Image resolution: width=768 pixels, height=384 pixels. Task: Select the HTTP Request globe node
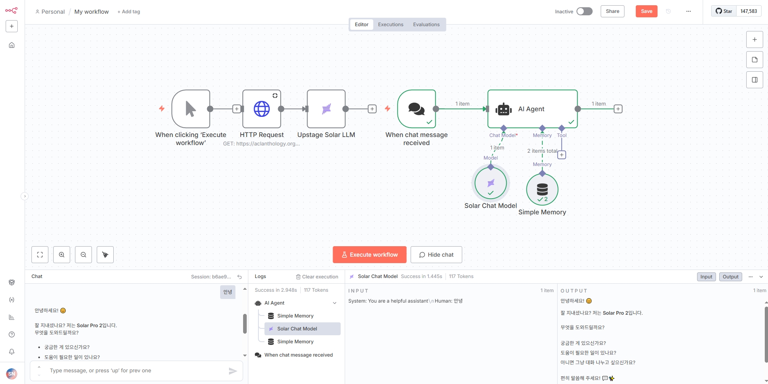tap(262, 109)
